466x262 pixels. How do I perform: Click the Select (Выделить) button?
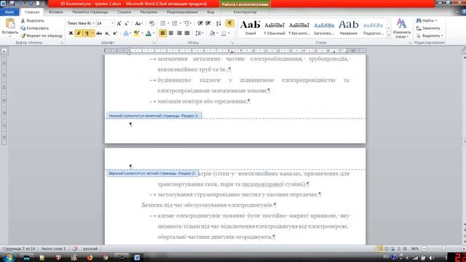430,36
